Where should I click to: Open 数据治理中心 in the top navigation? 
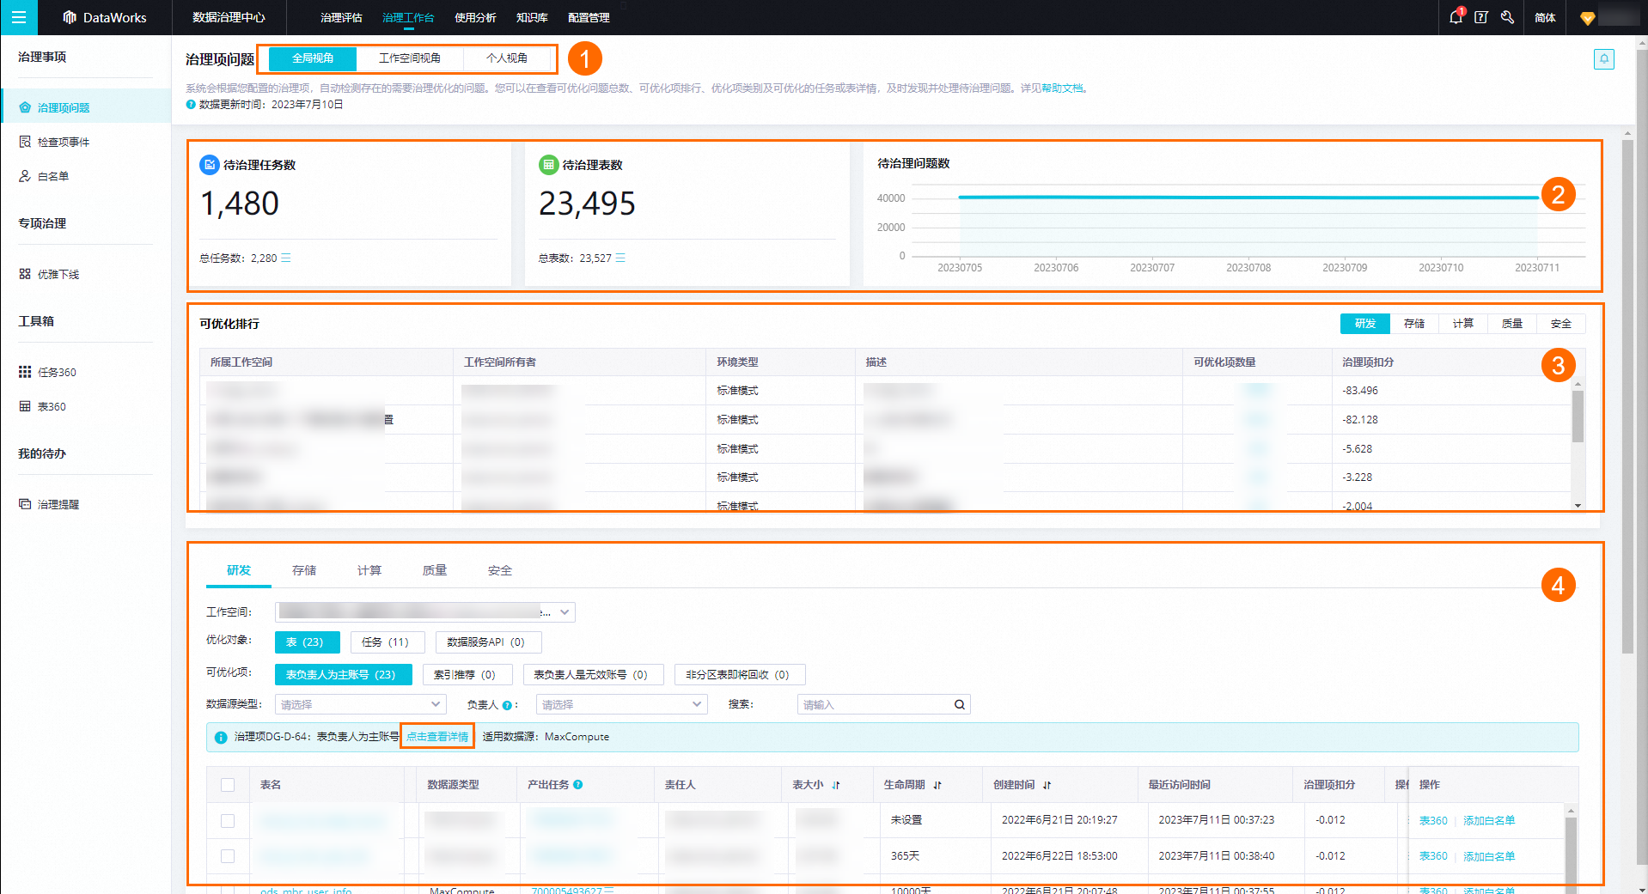coord(229,17)
